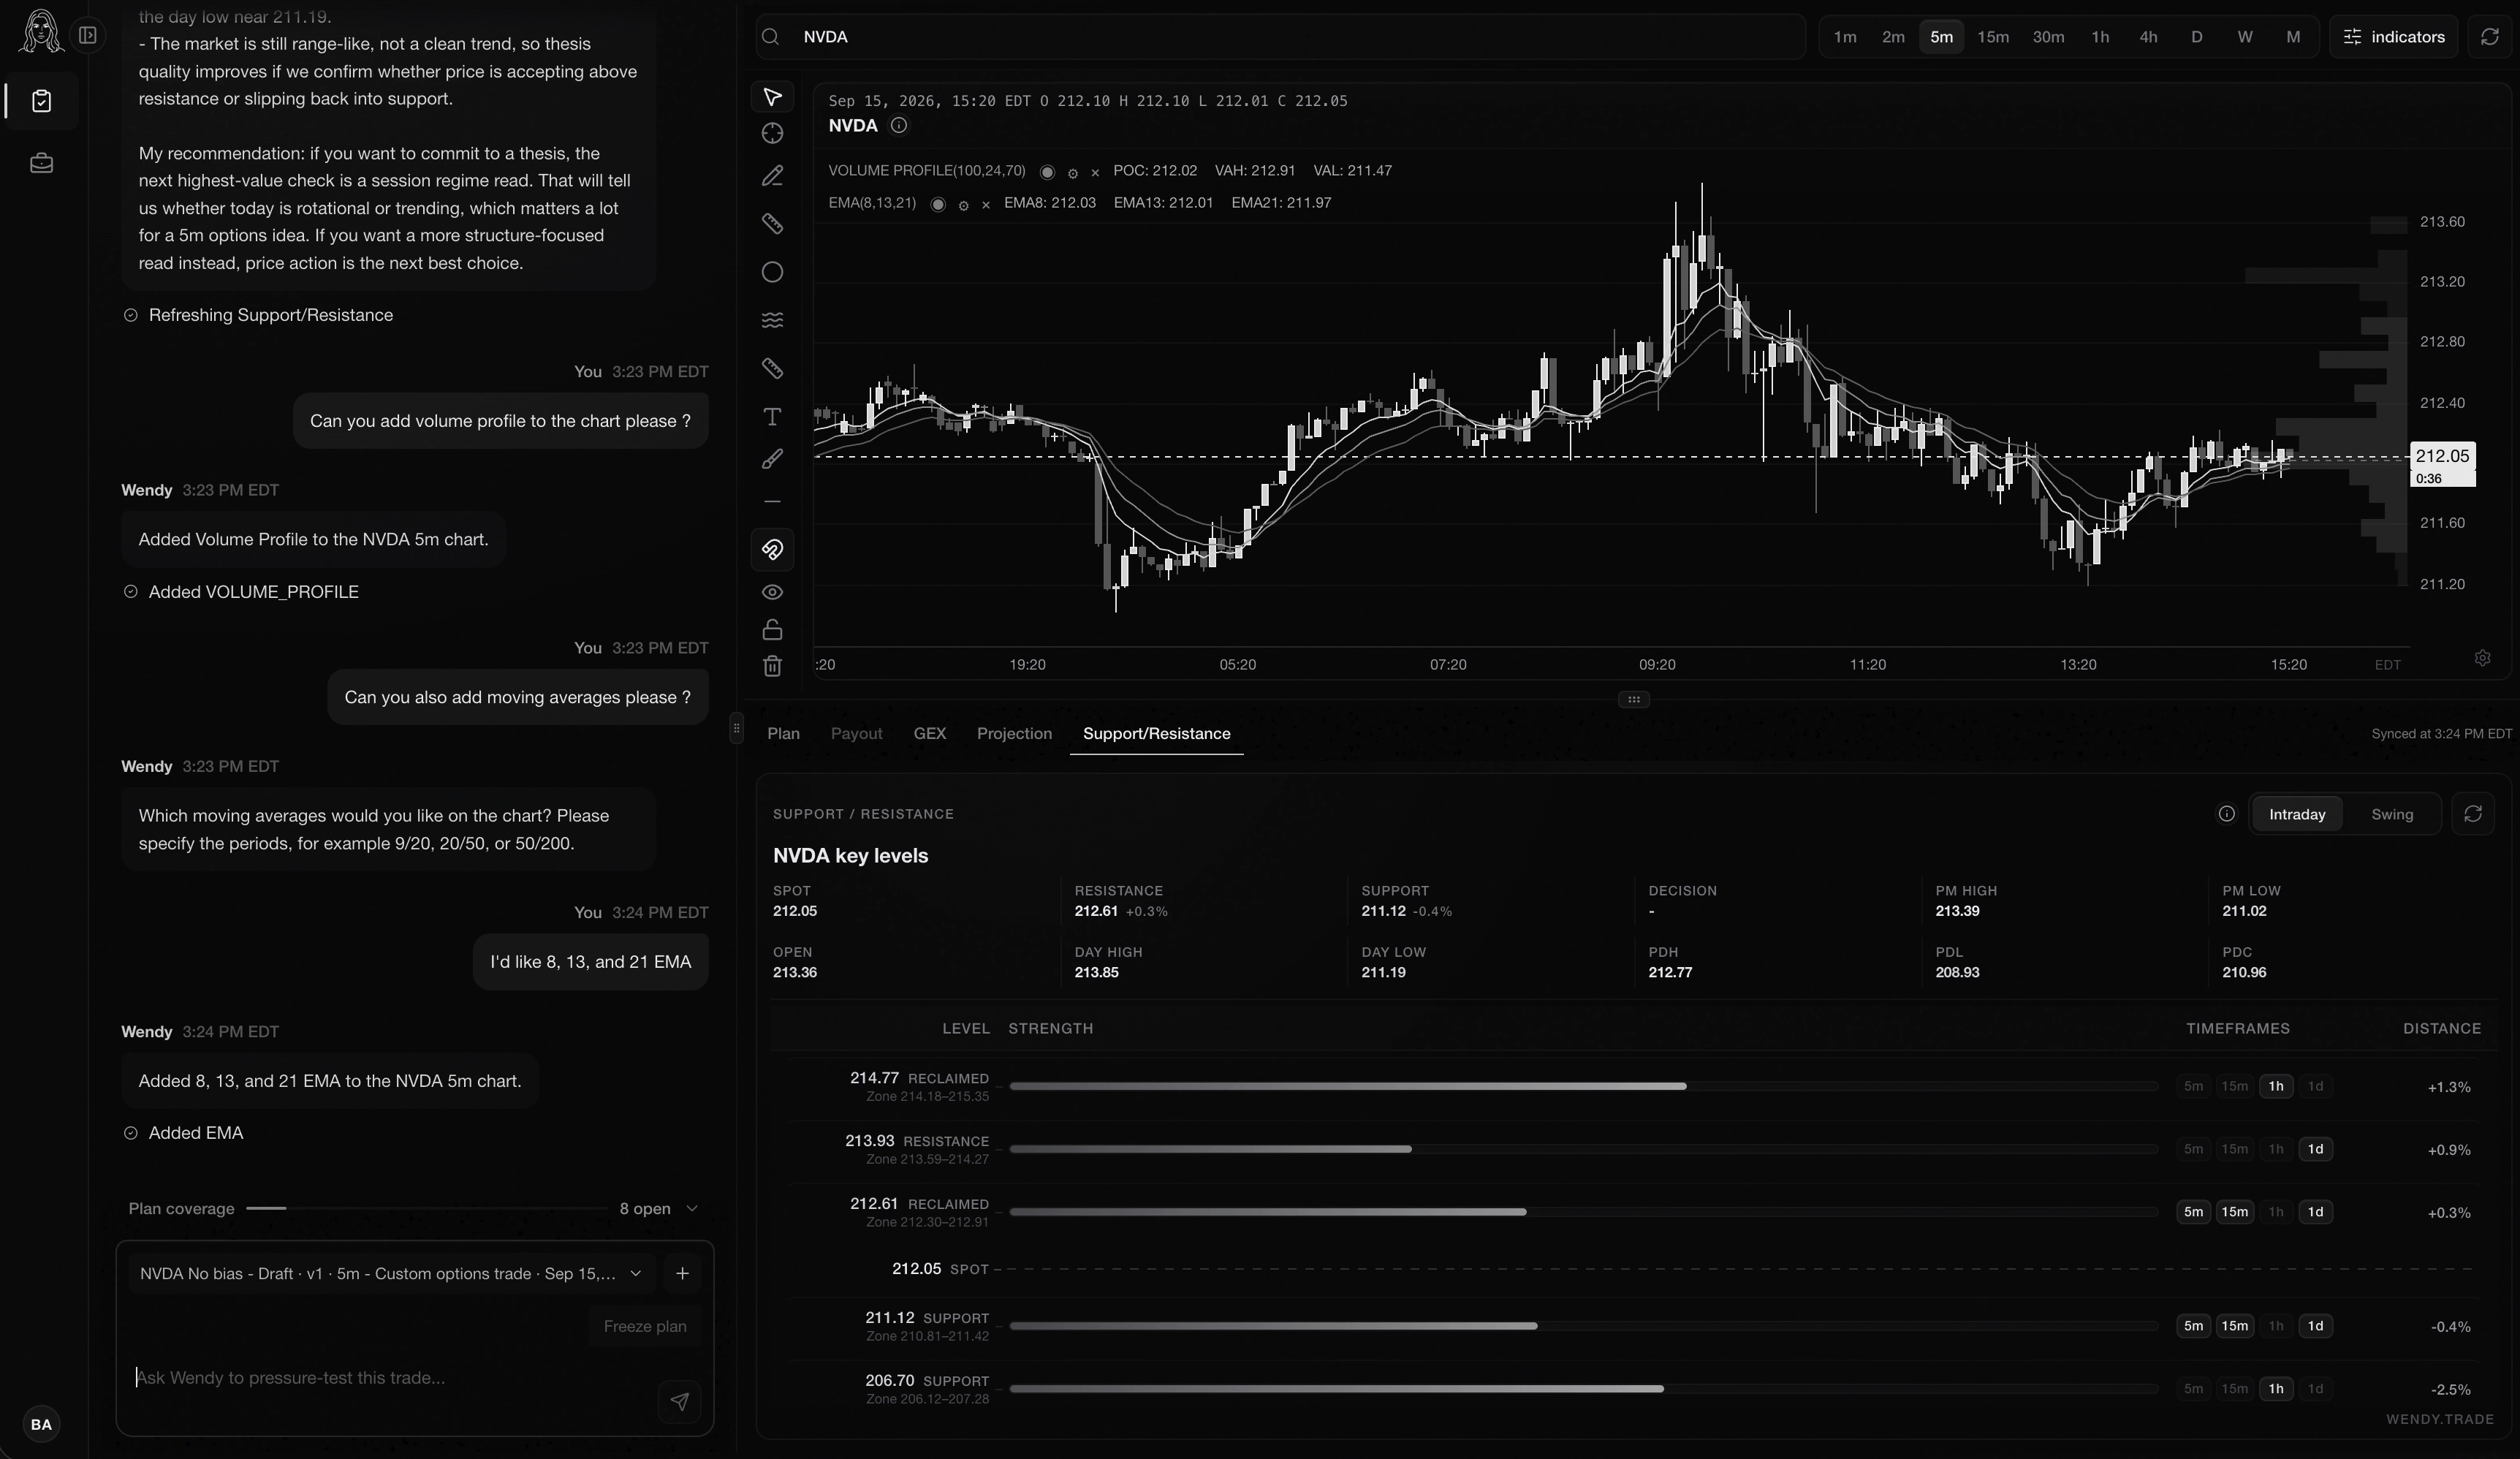Switch chart to 1h timeframe
2520x1459 pixels.
(2100, 37)
